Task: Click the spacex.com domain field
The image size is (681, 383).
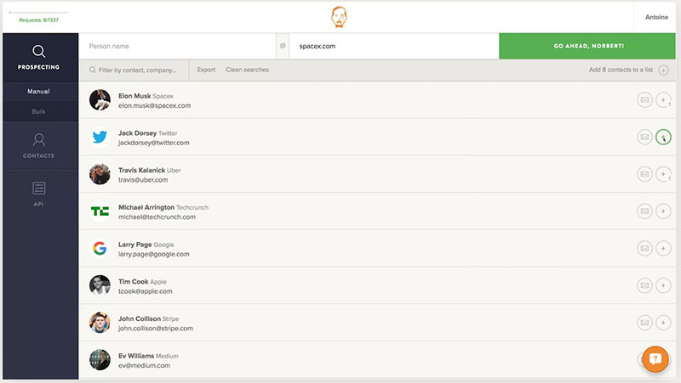Action: pyautogui.click(x=394, y=46)
